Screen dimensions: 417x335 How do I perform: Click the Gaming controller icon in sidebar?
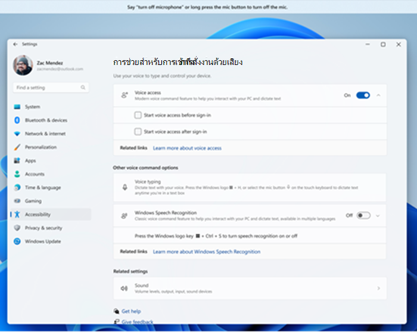17,201
